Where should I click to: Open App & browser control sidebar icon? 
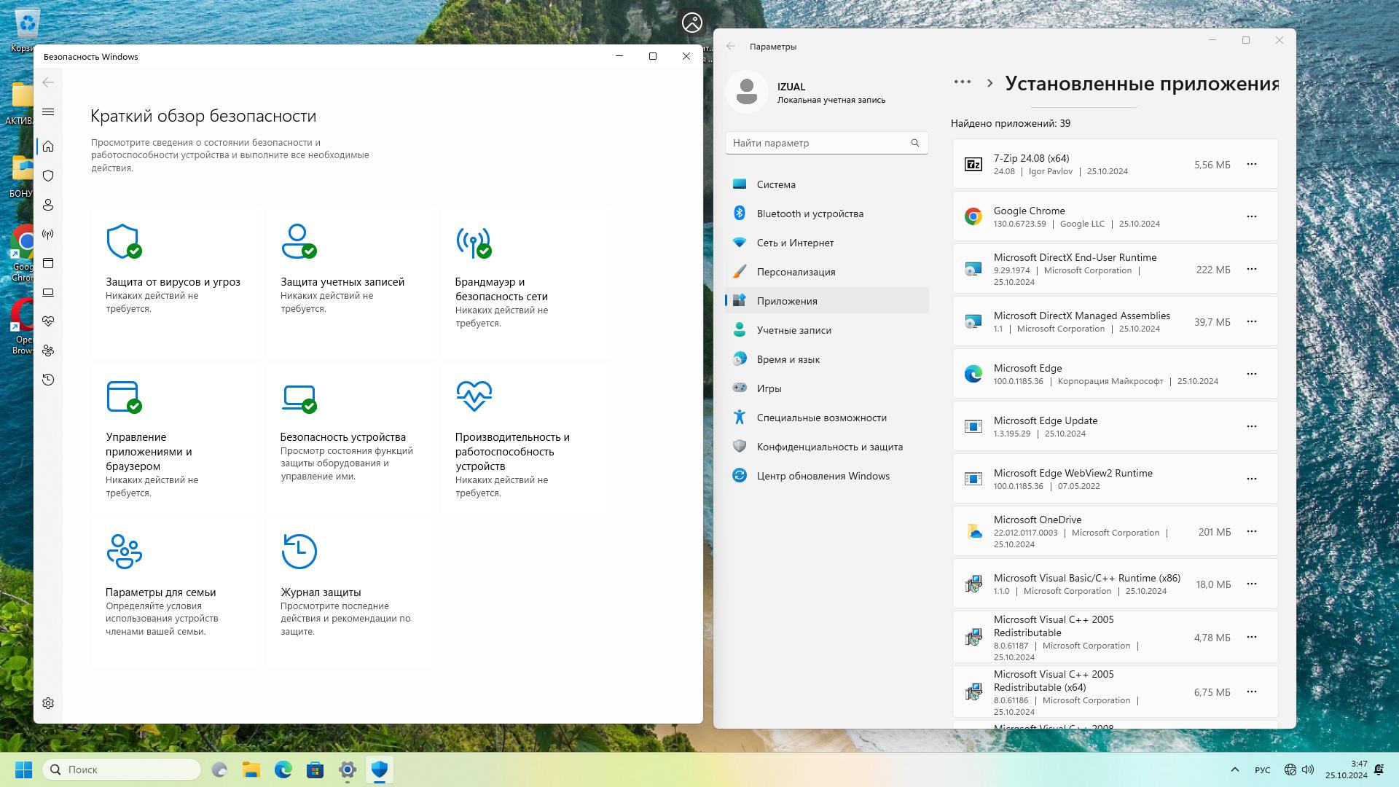pyautogui.click(x=48, y=263)
